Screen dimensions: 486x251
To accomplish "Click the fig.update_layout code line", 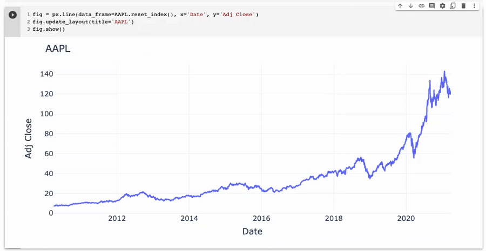I will pyautogui.click(x=83, y=22).
